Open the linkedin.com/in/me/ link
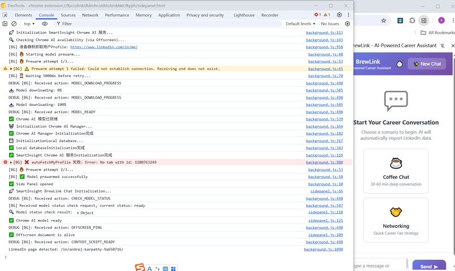The height and width of the screenshot is (271, 455). pos(104,47)
